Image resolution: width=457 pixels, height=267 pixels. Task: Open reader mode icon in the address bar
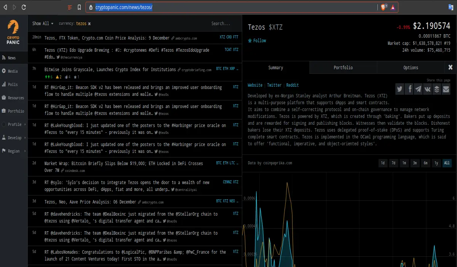pos(69,7)
